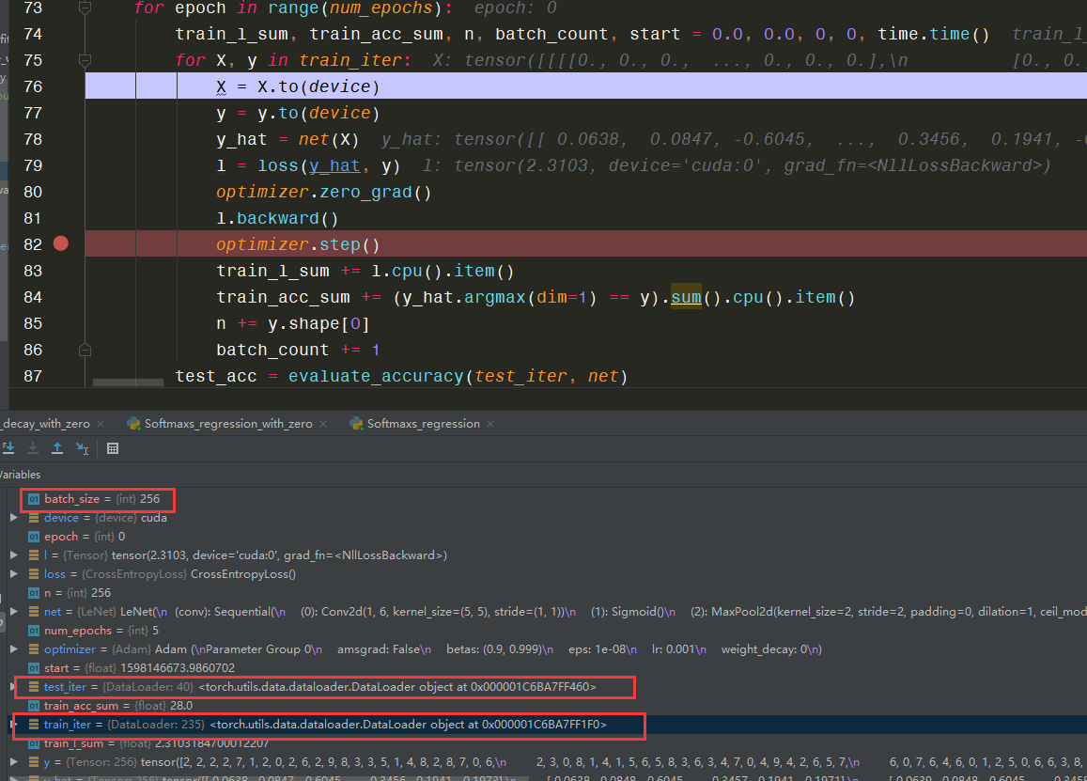1087x781 pixels.
Task: Click the num_epochs integer type icon
Action: click(x=33, y=630)
